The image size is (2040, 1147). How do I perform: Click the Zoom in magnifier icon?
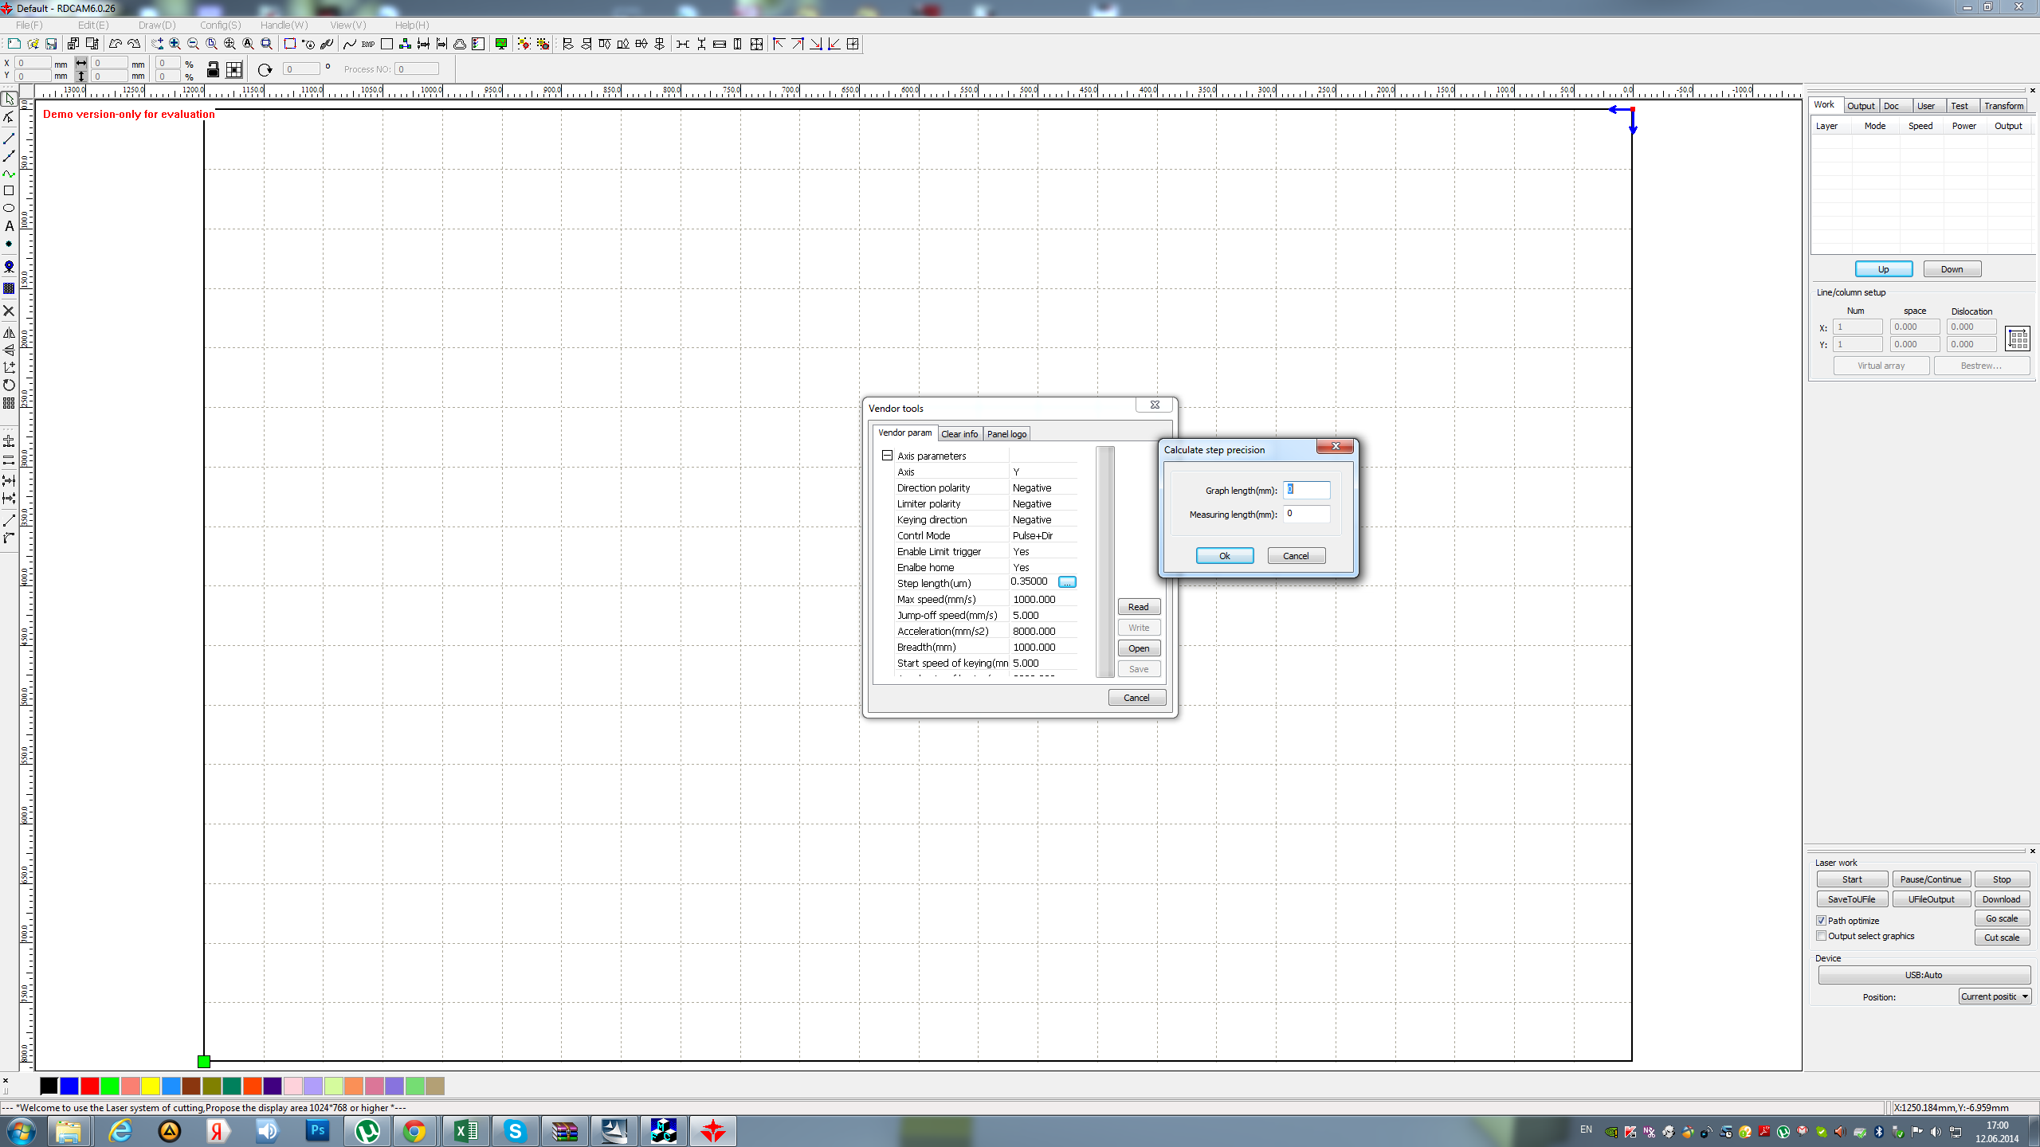pos(175,44)
